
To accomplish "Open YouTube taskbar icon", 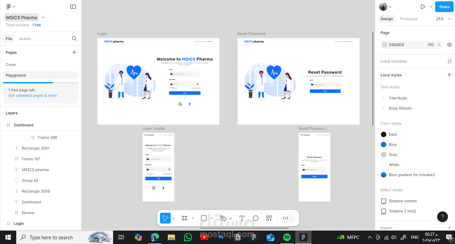I will pyautogui.click(x=204, y=237).
